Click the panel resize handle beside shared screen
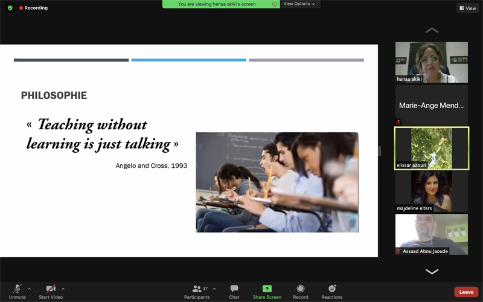Image resolution: width=483 pixels, height=302 pixels. click(x=379, y=151)
